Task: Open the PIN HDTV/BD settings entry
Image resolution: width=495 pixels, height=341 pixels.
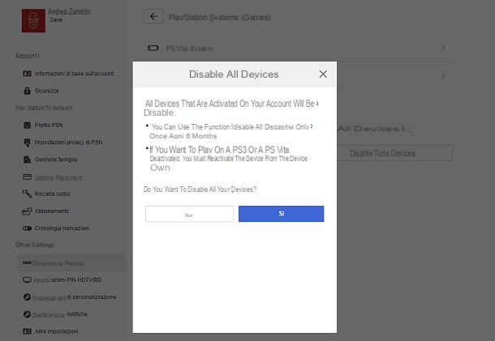Action: coord(67,280)
